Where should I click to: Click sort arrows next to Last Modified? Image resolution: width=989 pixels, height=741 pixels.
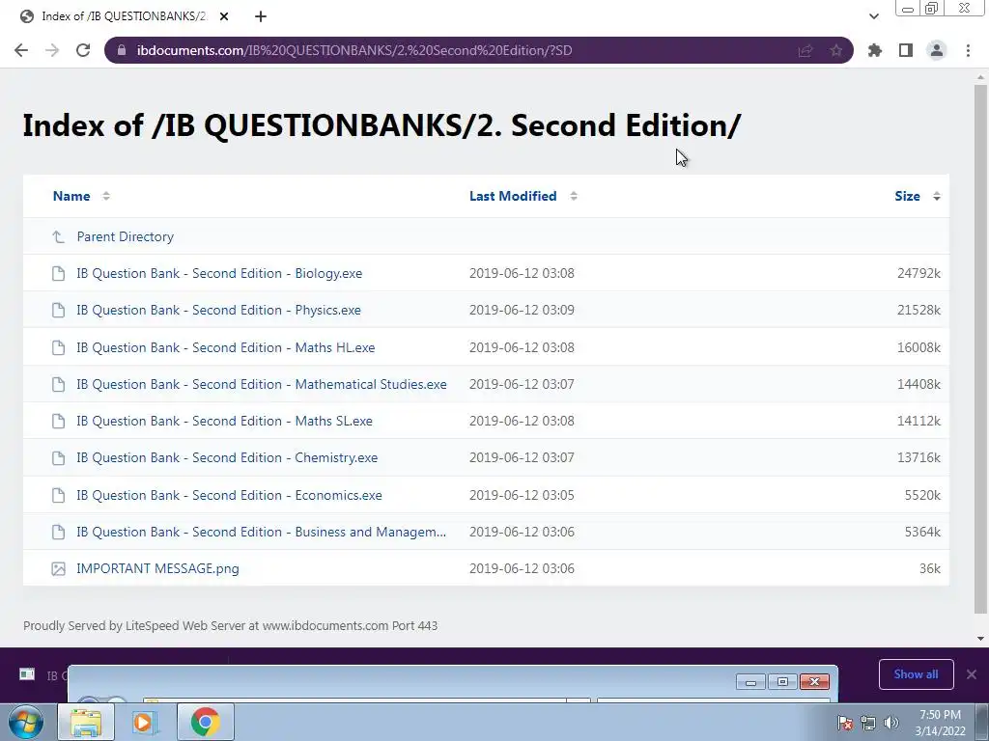[x=574, y=196]
